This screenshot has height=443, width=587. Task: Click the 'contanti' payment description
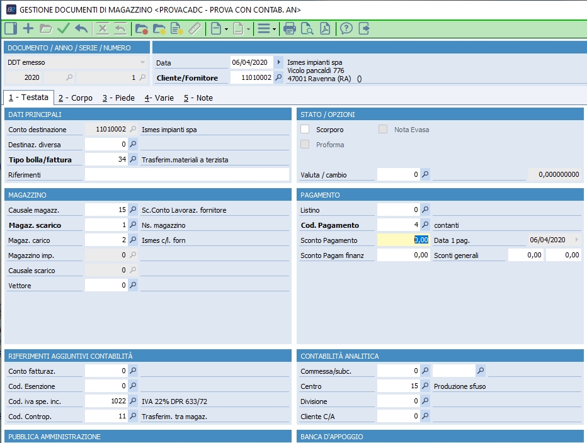(x=447, y=225)
